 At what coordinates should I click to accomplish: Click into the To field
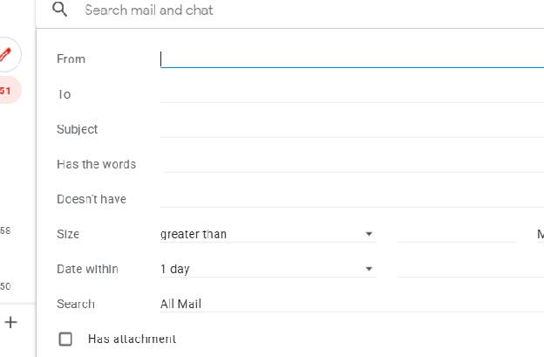[349, 93]
